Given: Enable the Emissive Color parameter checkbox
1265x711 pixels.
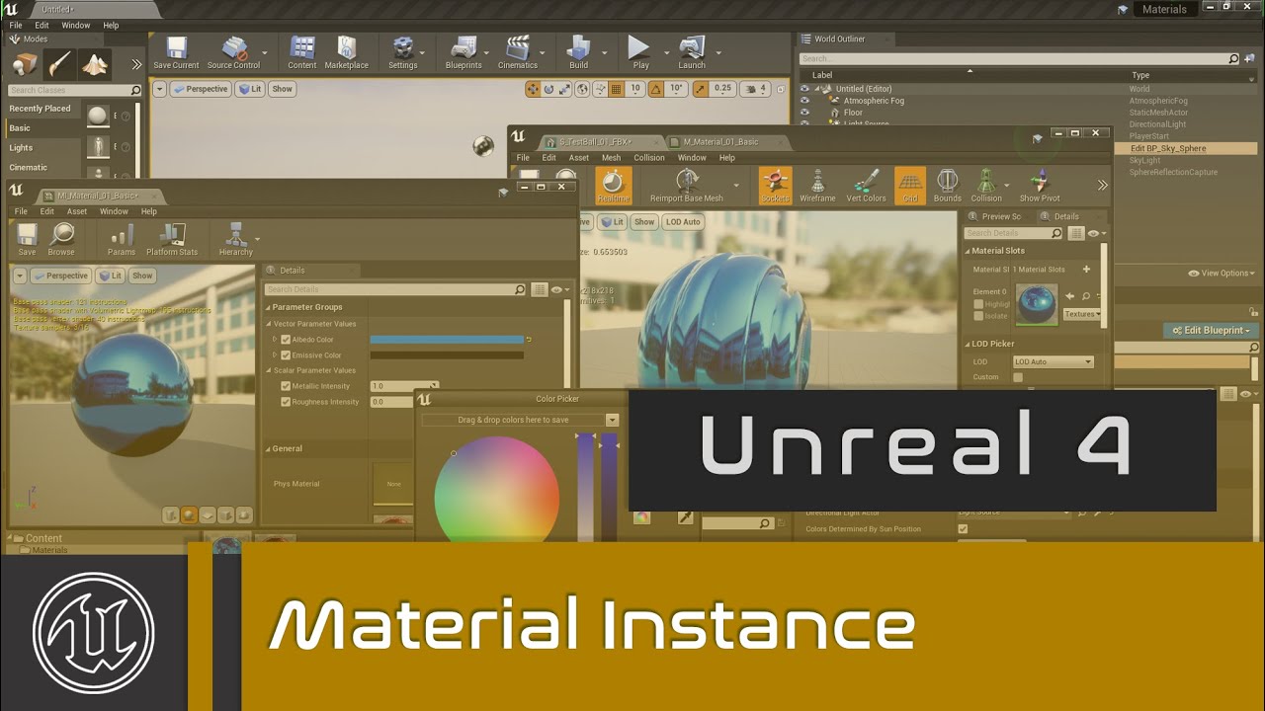Looking at the screenshot, I should tap(286, 355).
